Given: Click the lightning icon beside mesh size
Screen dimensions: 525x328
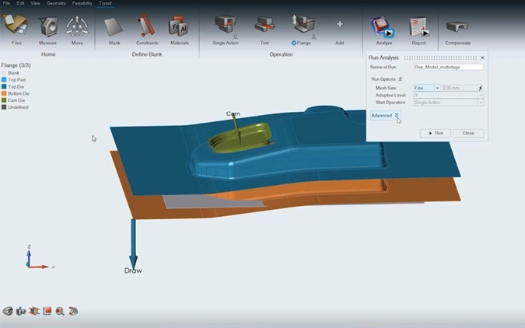Looking at the screenshot, I should [x=481, y=89].
